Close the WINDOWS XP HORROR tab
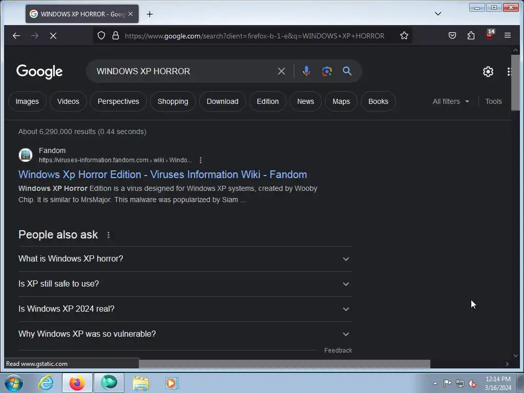 [x=130, y=14]
